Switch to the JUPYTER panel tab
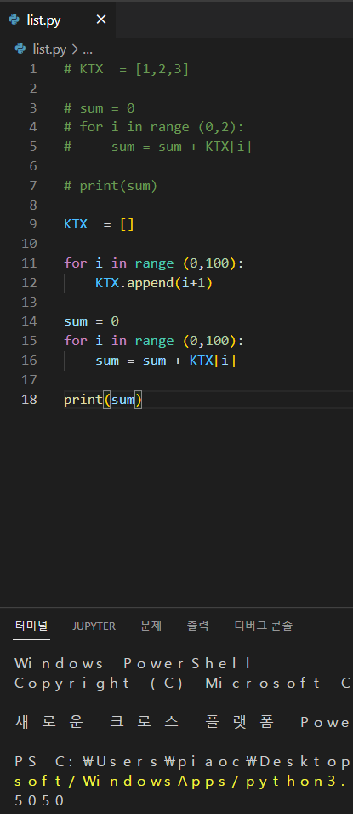Viewport: 353px width, 814px height. 94,626
